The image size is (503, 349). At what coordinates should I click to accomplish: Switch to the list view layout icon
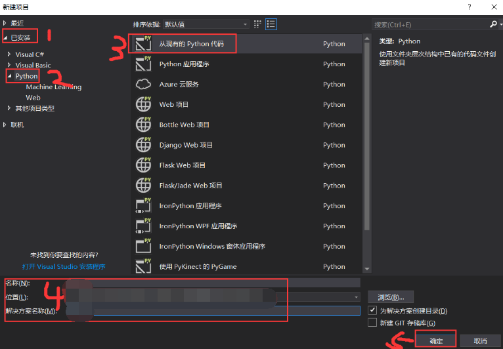tap(271, 24)
